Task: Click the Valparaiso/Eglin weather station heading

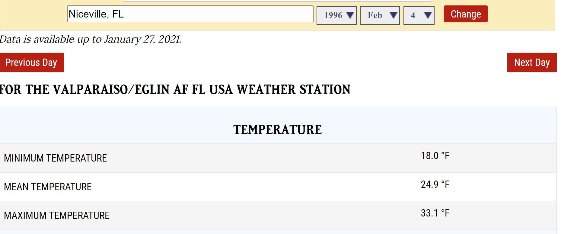Action: pos(175,90)
